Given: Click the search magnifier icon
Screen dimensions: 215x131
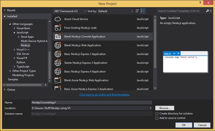Looking at the screenshot, I should pos(207,11).
